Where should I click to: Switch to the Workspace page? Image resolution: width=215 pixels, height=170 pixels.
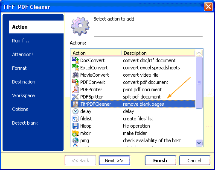point(23,95)
